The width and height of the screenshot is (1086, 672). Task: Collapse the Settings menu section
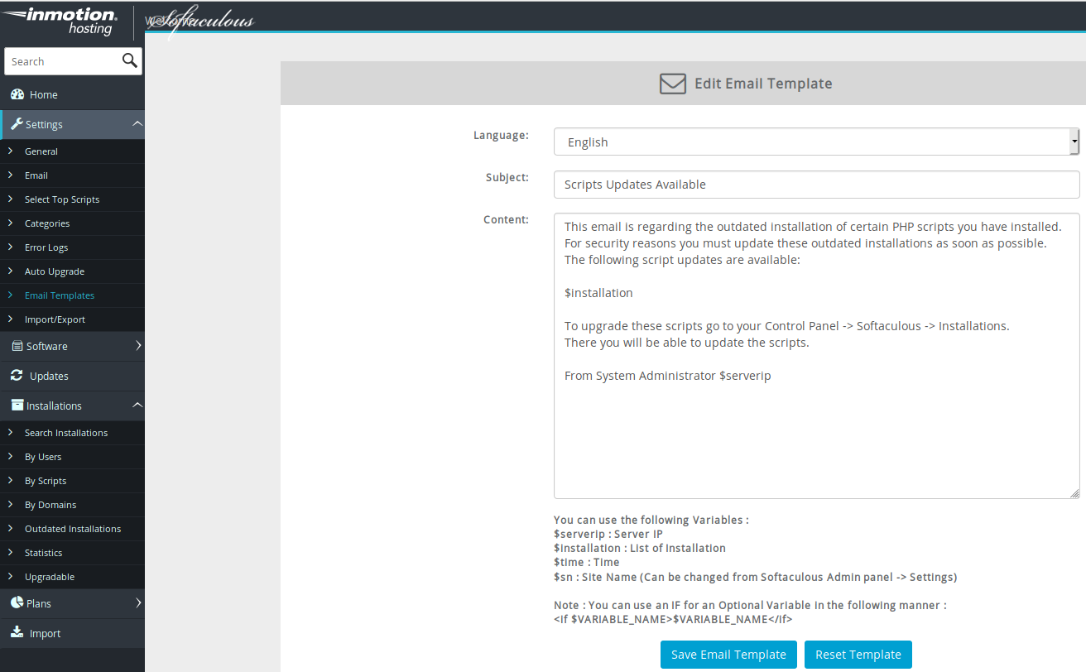[x=137, y=124]
